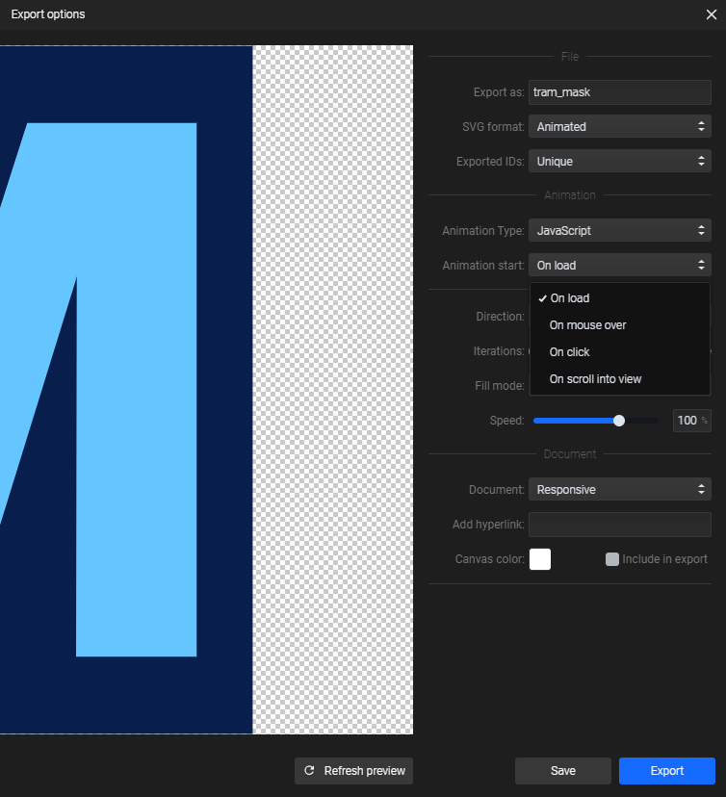Click the blue Export button
726x797 pixels.
coord(666,771)
